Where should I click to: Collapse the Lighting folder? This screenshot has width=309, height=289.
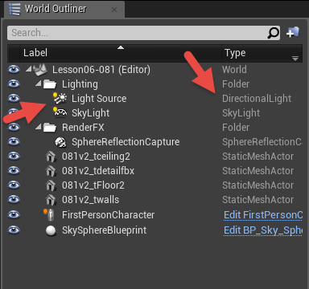click(39, 83)
